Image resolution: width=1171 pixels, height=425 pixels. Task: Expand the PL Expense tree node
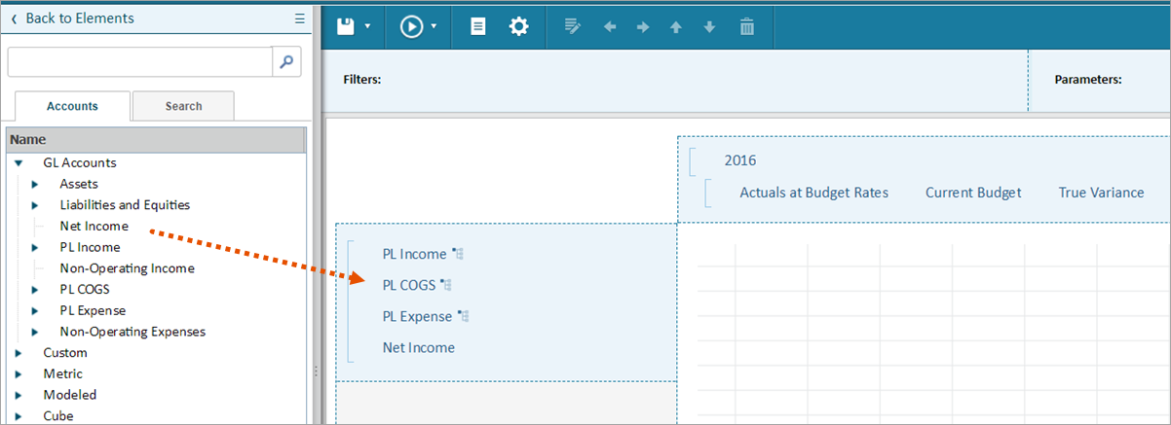[x=35, y=310]
